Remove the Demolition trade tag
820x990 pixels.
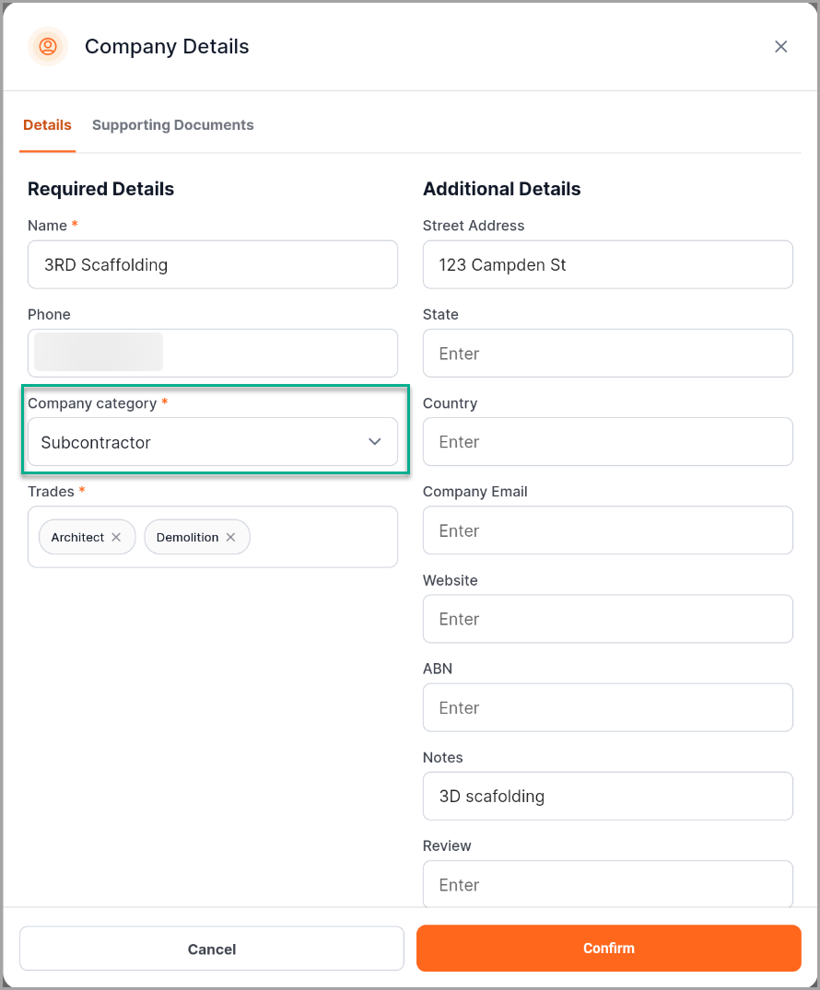click(230, 537)
